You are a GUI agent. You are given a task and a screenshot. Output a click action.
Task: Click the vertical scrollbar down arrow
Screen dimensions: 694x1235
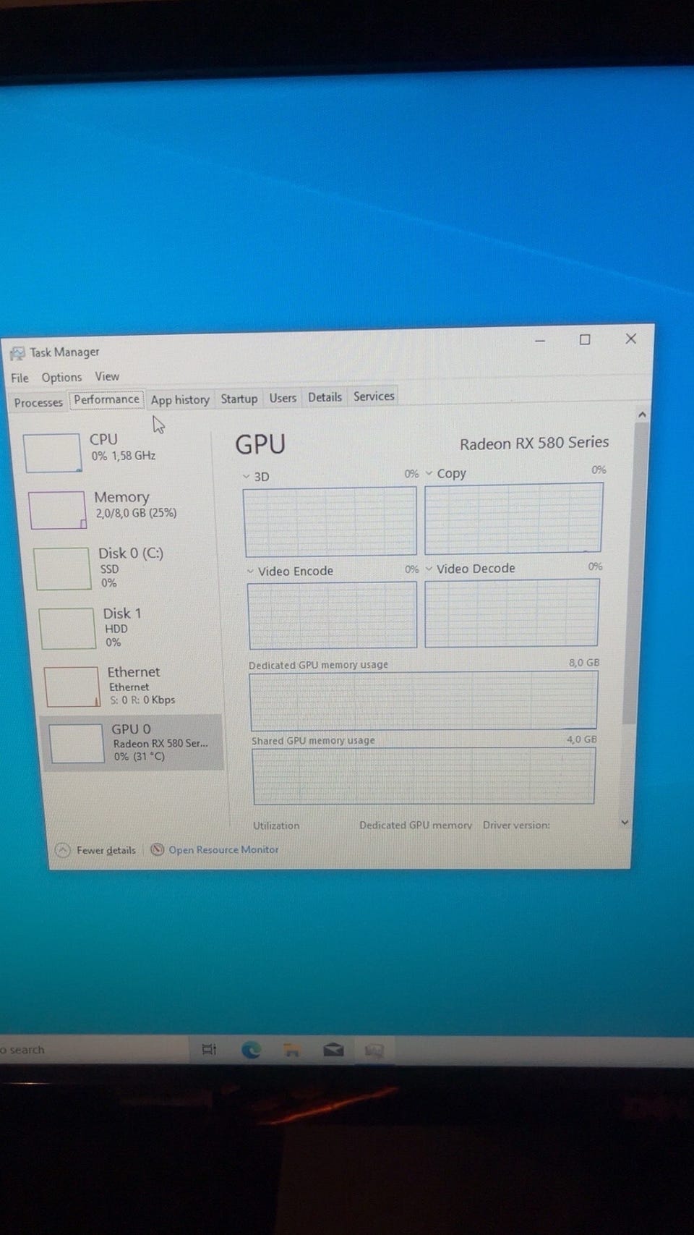[x=625, y=823]
